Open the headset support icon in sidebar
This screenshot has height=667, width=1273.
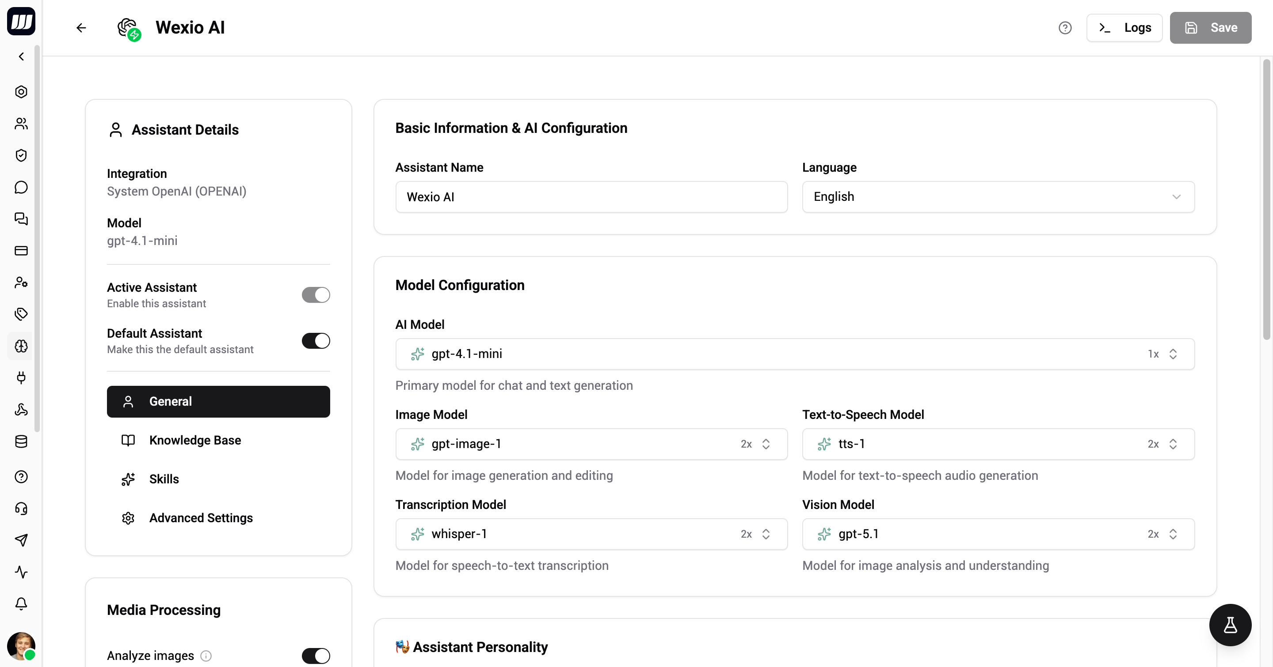21,509
